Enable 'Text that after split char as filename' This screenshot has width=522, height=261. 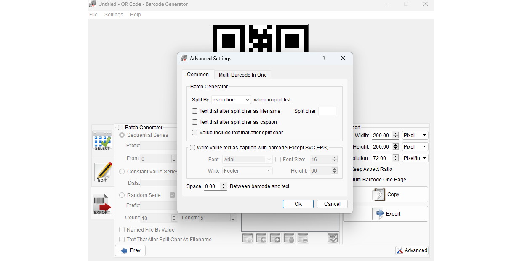[x=194, y=111]
